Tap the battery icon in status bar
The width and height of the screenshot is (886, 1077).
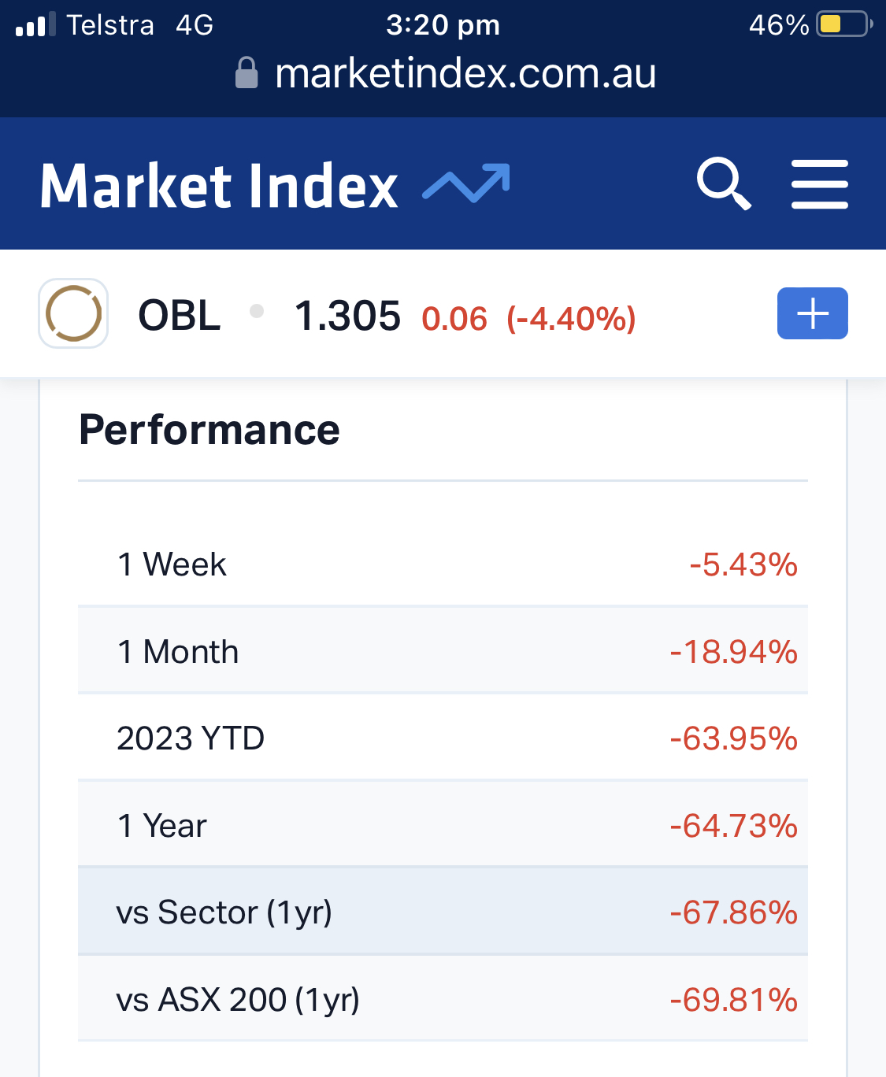pos(843,24)
